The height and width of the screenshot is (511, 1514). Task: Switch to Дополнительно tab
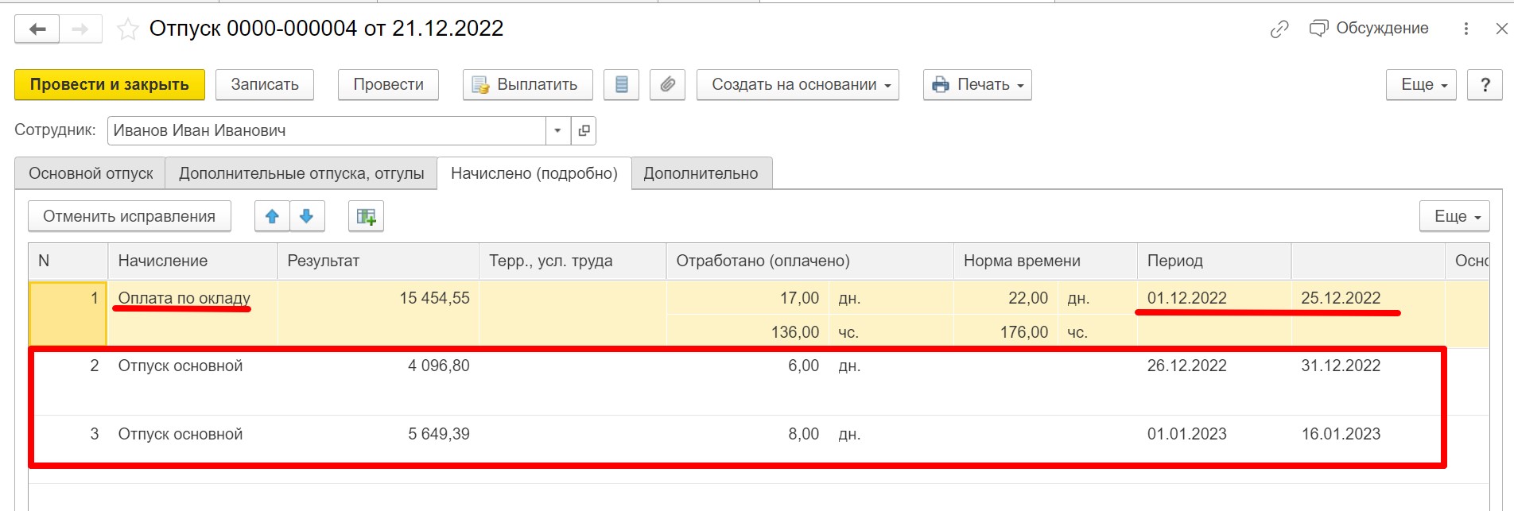coord(701,173)
